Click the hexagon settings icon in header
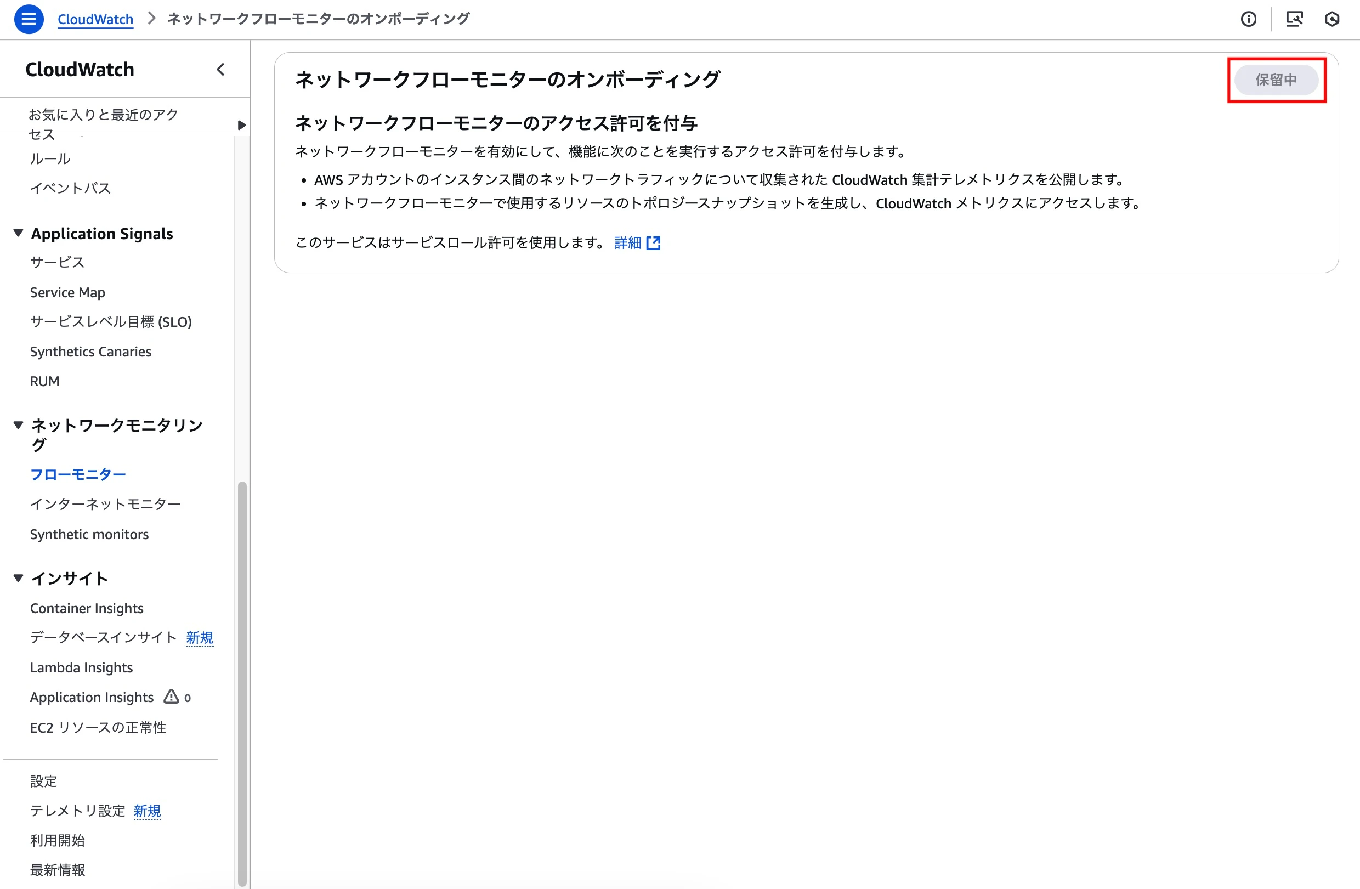 1332,19
